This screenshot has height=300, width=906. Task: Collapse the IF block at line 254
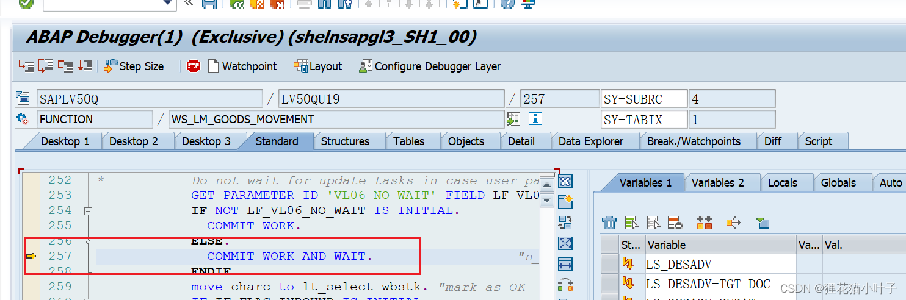point(88,210)
